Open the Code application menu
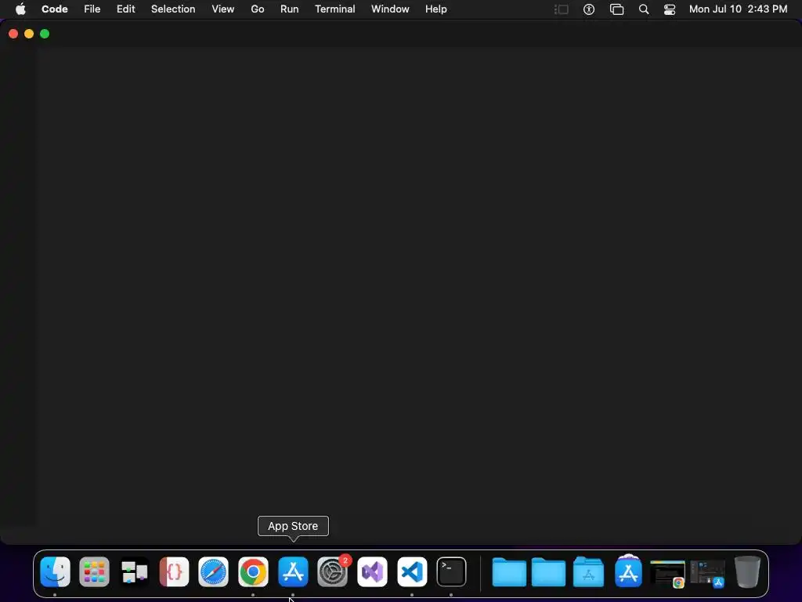Screen dimensions: 802x602 (54, 9)
